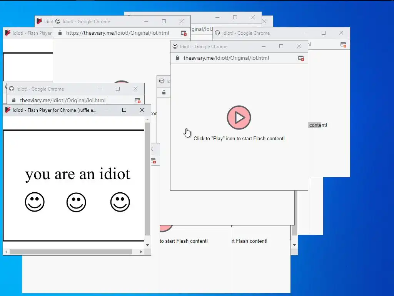Image resolution: width=394 pixels, height=296 pixels.
Task: Click lock icon in Chrome window directly above front Flash Player
Action: tap(14, 100)
